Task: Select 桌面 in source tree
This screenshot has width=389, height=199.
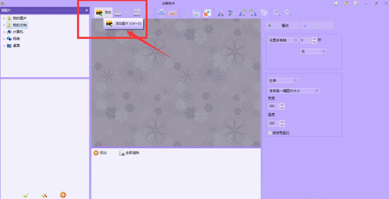Action: [x=13, y=46]
